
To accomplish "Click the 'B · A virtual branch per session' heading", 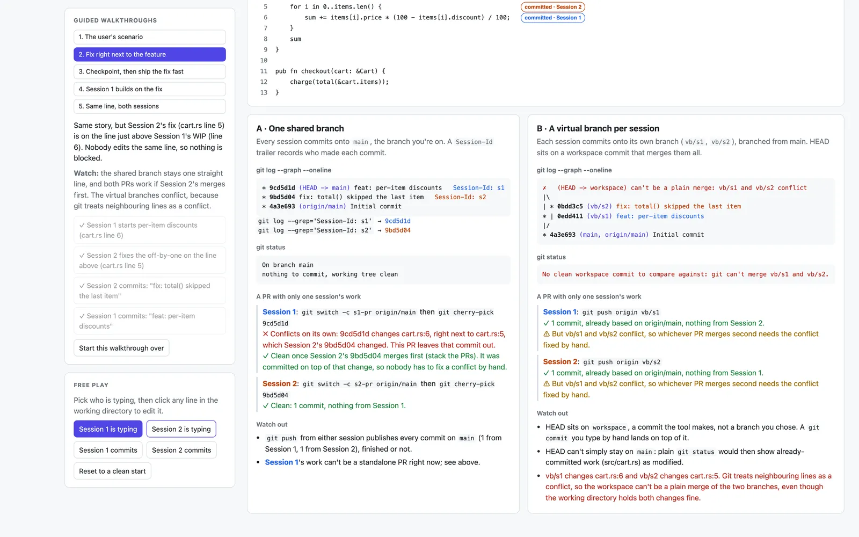I will tap(598, 128).
